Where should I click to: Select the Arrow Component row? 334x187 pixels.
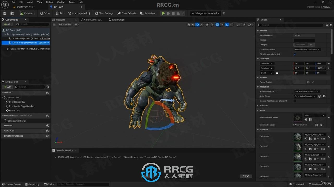25,38
